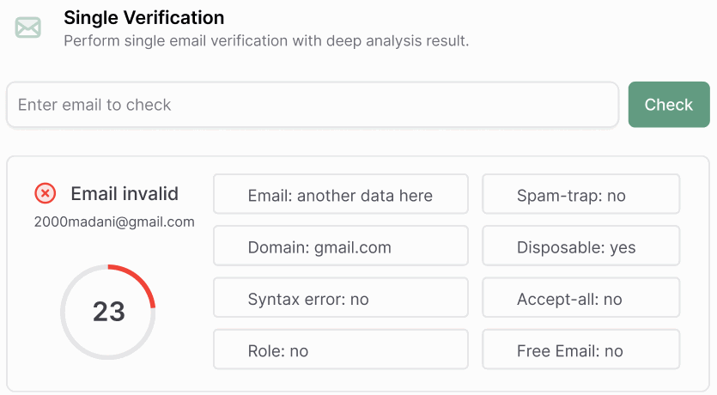
Task: Click the deep analysis description text
Action: 266,40
